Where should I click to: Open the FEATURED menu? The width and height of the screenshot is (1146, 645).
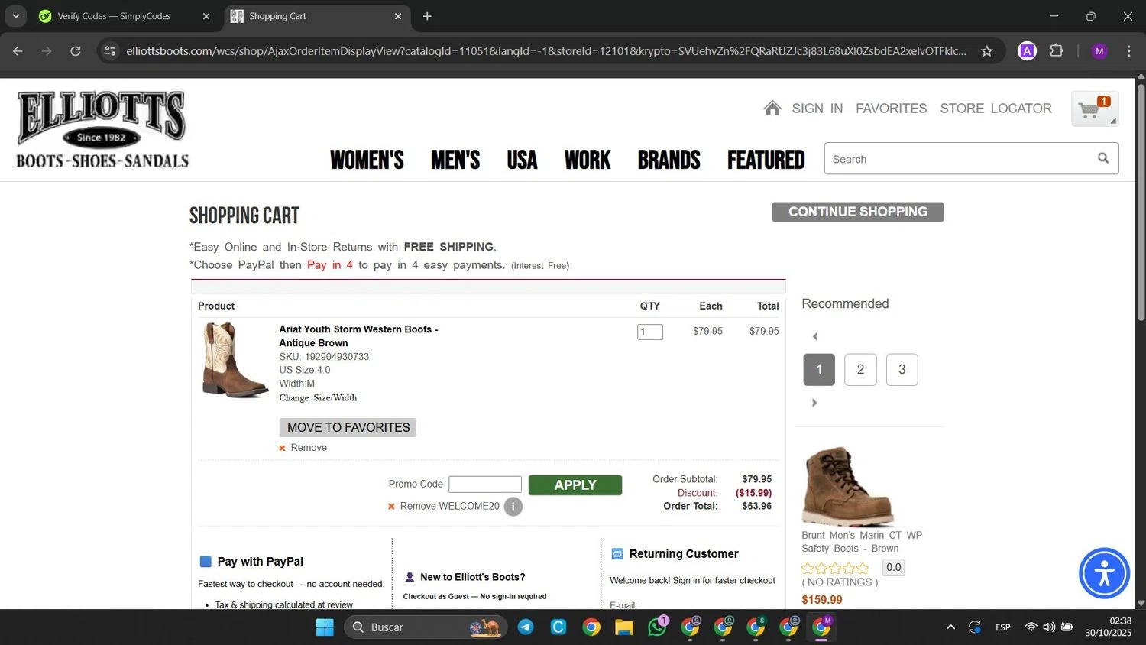click(766, 160)
